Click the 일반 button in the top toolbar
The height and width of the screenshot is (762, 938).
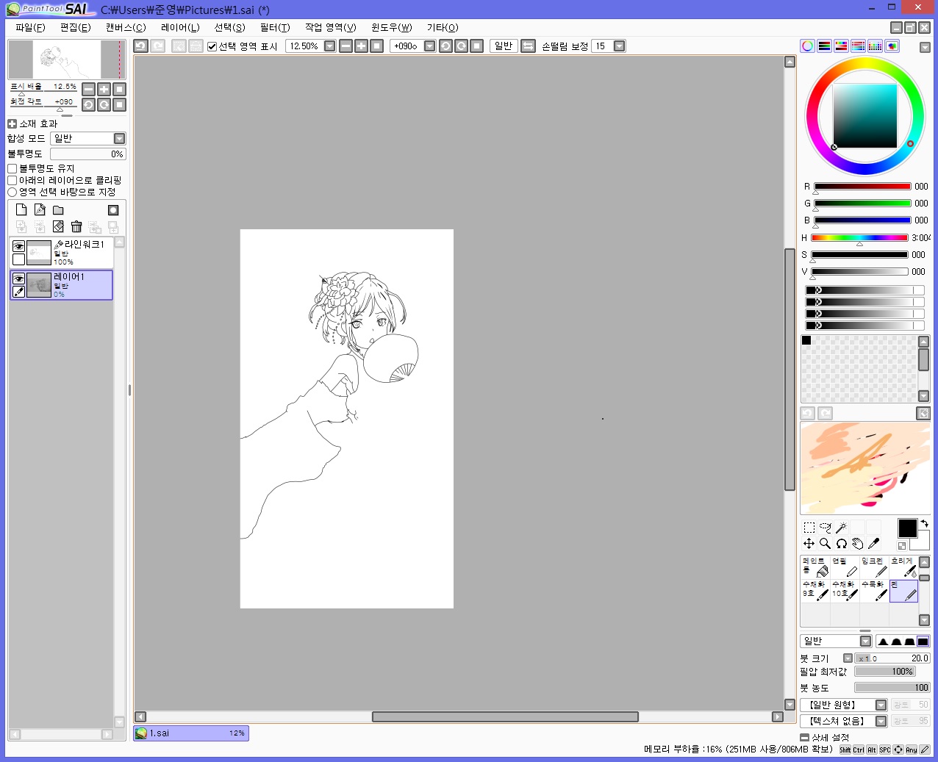504,46
